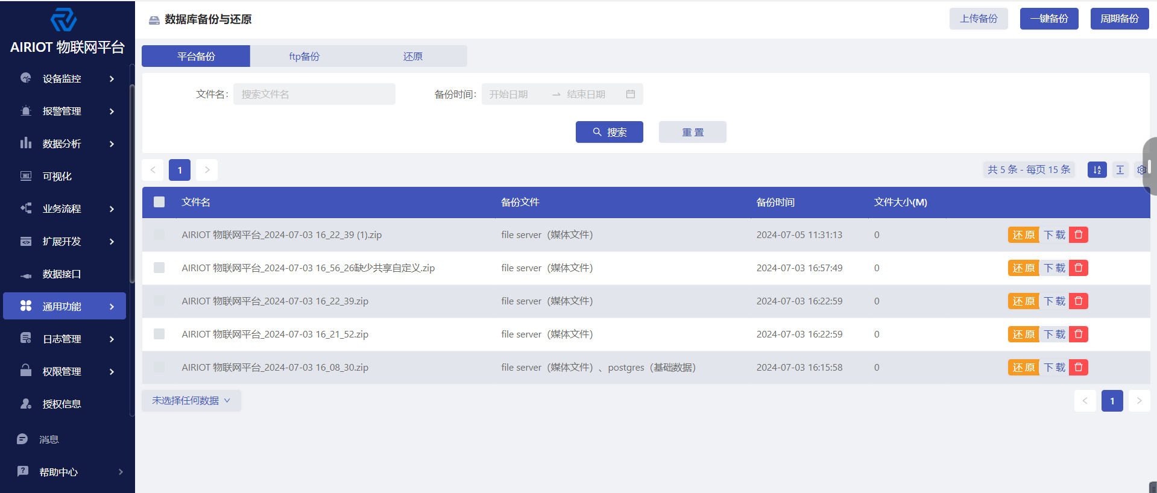Toggle the select-all checkbox in table header
The width and height of the screenshot is (1157, 493).
[159, 202]
